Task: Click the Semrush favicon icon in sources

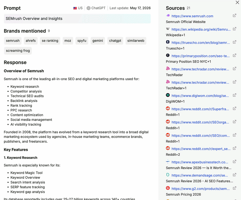Action: 168,15
